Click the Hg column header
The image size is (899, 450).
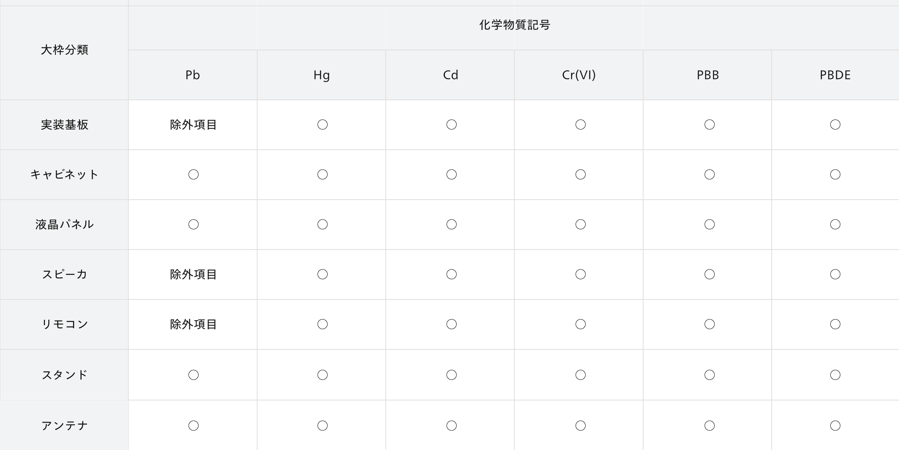point(321,75)
